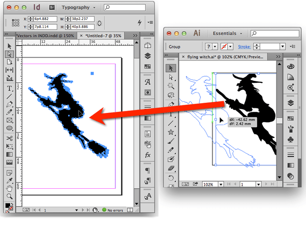The height and width of the screenshot is (235, 306).
Task: Select the InDesign Type tool
Action: coord(9,89)
